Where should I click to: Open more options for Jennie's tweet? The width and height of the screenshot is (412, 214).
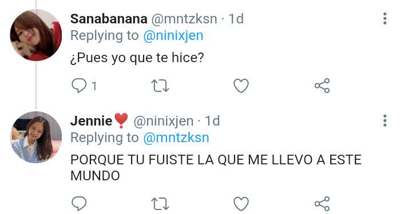[x=385, y=121]
